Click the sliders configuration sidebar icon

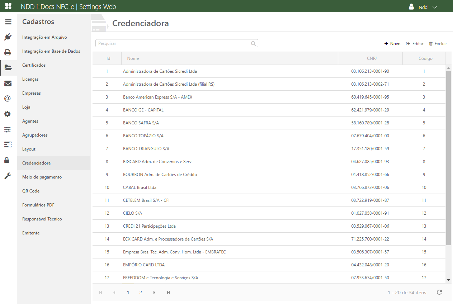coord(8,129)
